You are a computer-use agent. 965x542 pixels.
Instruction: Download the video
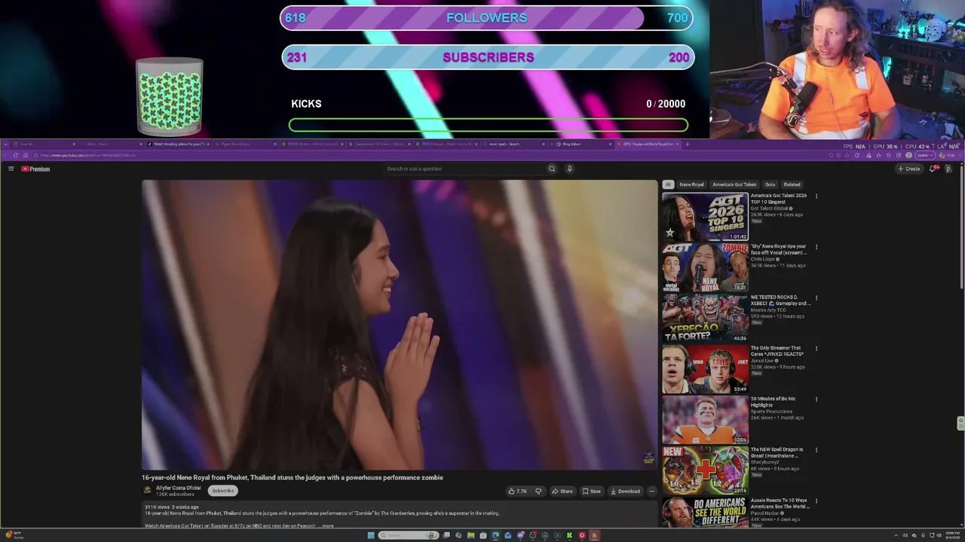[x=625, y=492]
